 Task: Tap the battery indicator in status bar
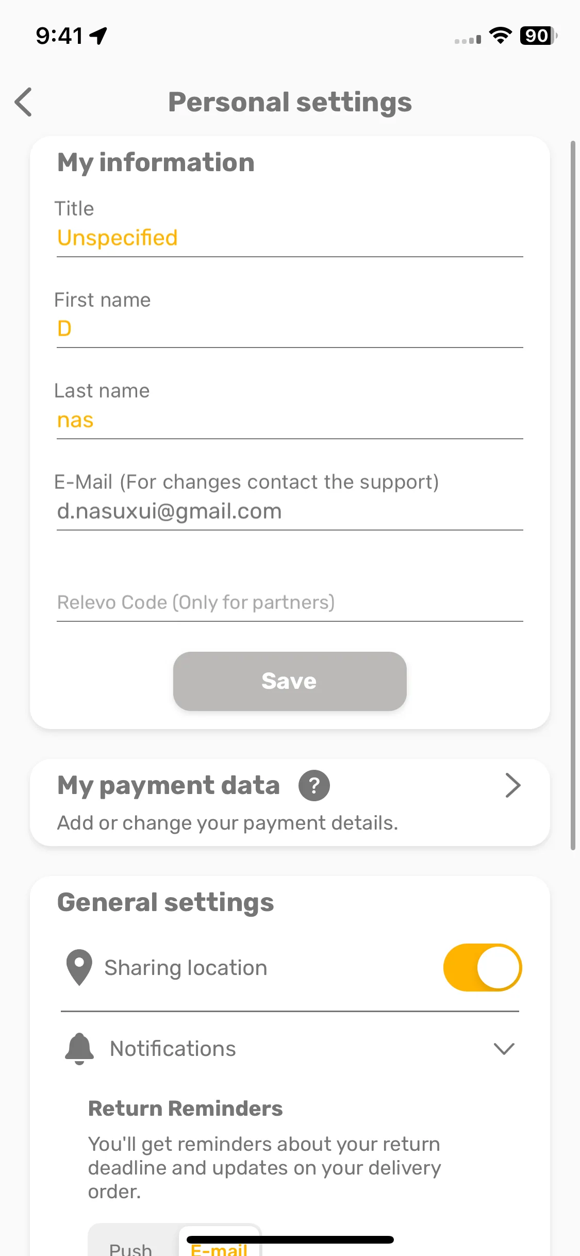(x=538, y=36)
